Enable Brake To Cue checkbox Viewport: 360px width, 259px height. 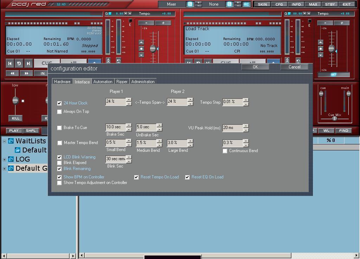click(59, 128)
